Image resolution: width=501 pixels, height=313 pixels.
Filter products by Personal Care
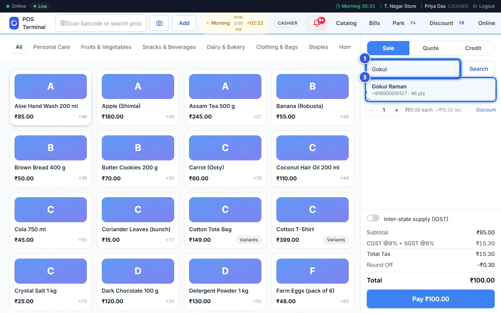pyautogui.click(x=52, y=47)
